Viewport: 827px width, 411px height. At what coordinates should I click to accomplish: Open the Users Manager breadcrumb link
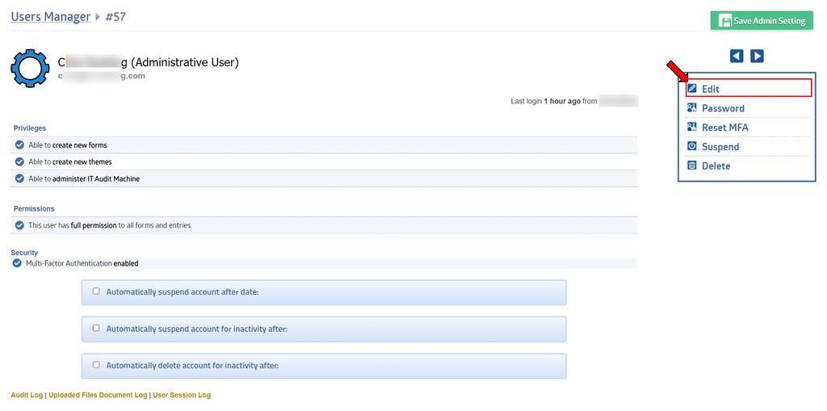50,16
